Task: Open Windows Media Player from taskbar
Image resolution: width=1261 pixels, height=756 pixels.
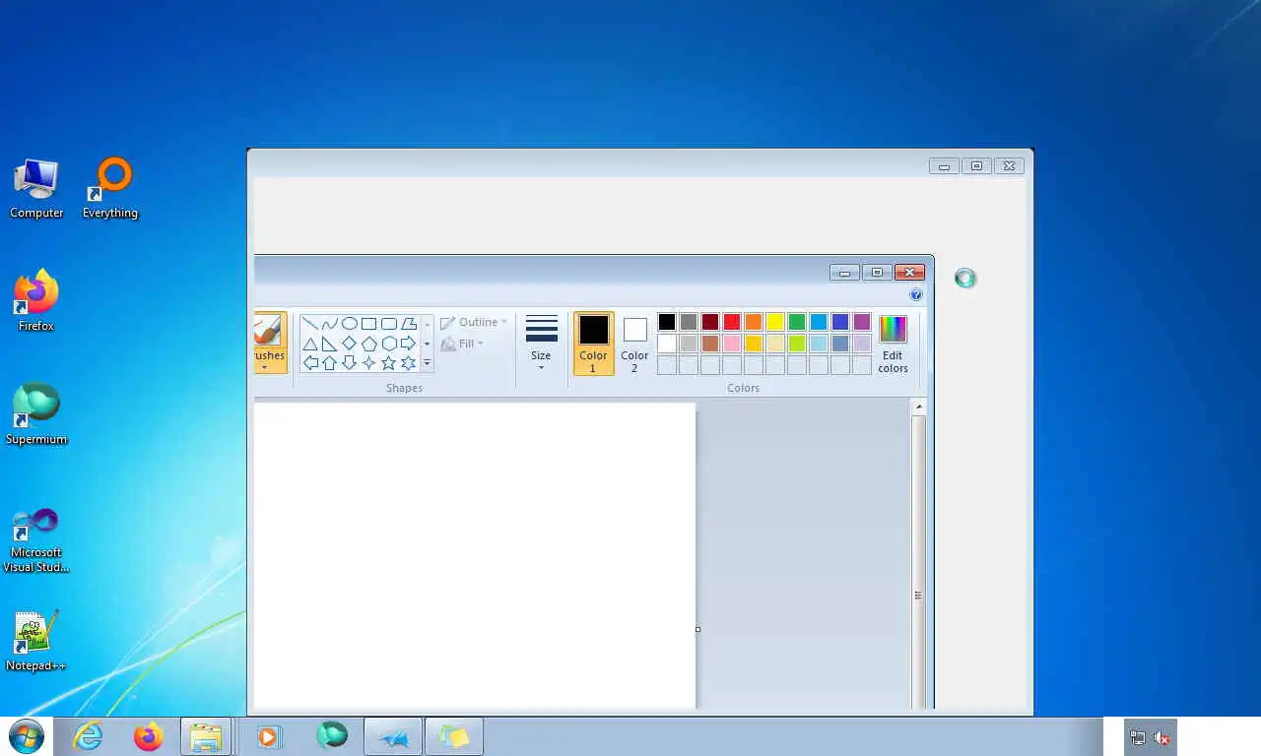Action: tap(269, 736)
